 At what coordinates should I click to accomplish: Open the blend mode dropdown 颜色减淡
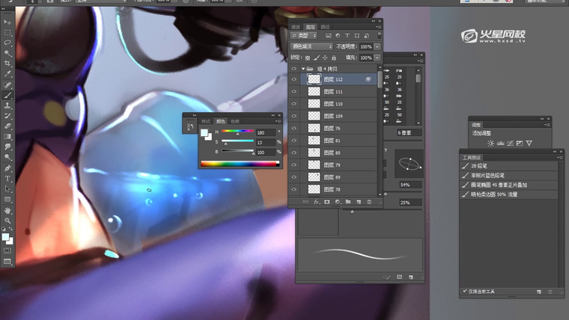(310, 46)
